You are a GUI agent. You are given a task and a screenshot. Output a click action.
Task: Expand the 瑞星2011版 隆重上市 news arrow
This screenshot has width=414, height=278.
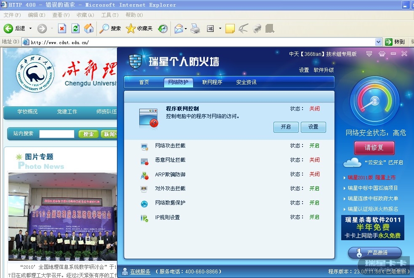pos(344,178)
